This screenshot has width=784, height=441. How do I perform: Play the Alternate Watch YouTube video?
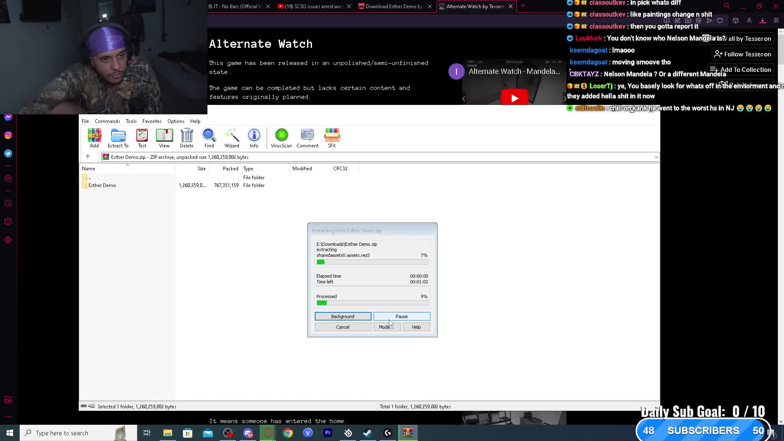(514, 98)
